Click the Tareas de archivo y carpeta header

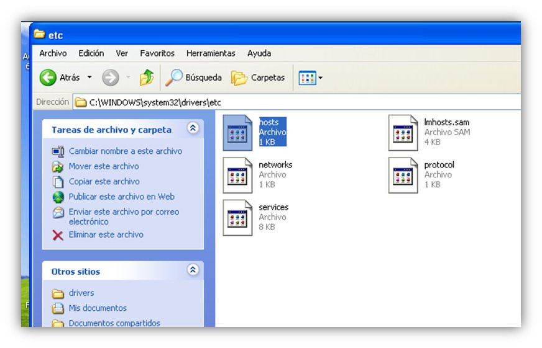coord(111,130)
